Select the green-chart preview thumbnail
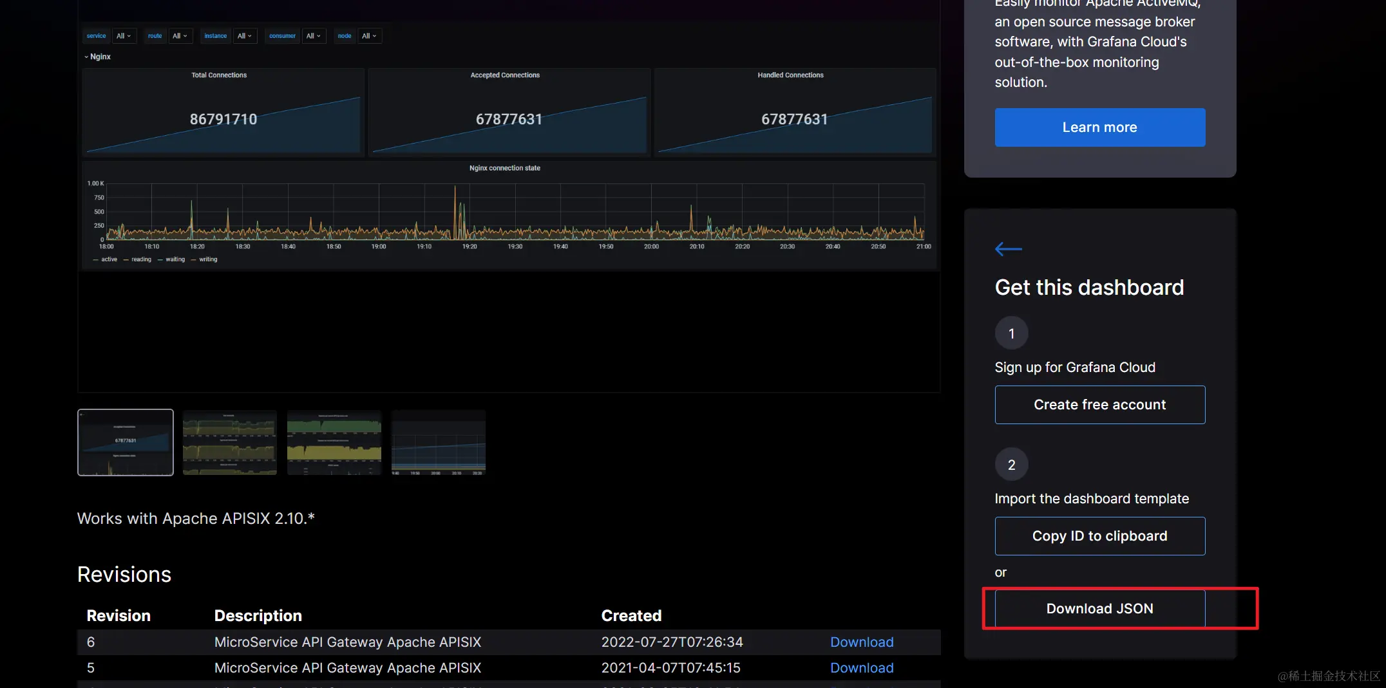This screenshot has width=1386, height=688. (x=334, y=442)
